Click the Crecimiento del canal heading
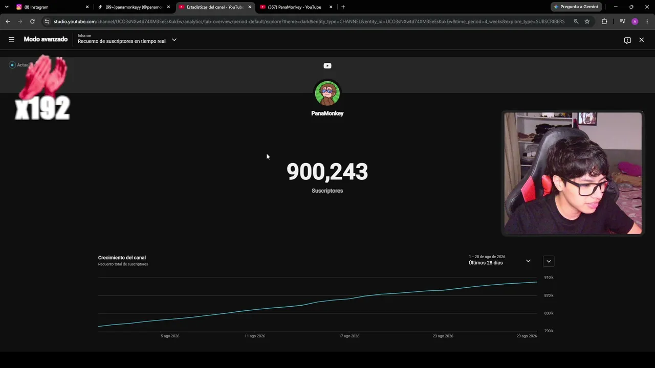Screen dimensions: 655x368 tap(122, 258)
